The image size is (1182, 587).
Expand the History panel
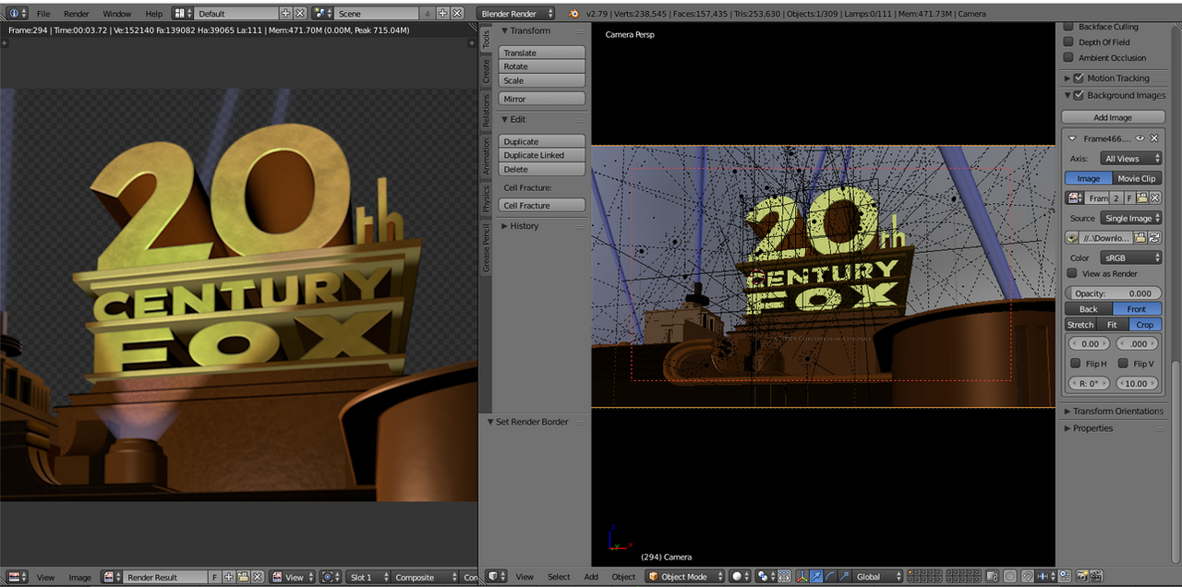(542, 226)
